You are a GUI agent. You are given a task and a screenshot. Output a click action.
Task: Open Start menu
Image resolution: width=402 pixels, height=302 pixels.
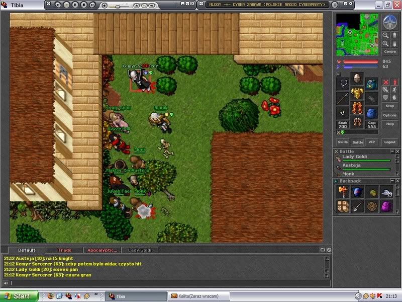coord(19,296)
